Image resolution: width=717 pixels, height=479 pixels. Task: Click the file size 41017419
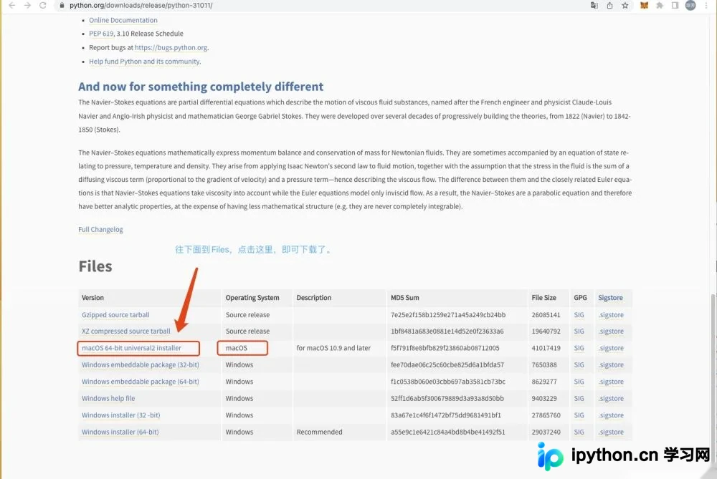(x=546, y=348)
